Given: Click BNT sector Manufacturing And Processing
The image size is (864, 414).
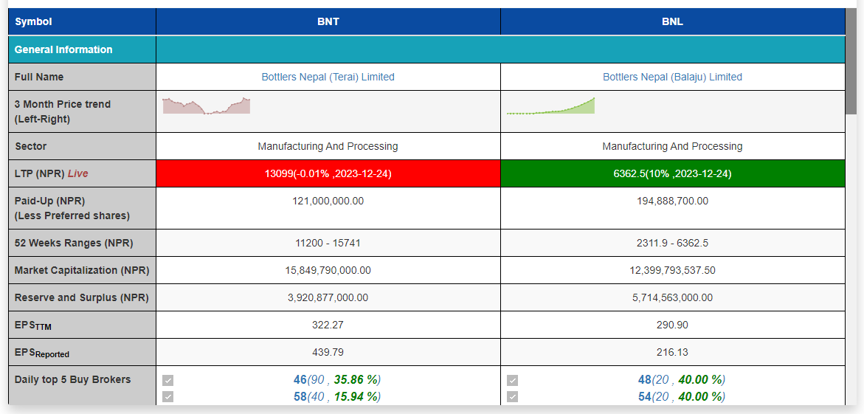Looking at the screenshot, I should tap(328, 146).
